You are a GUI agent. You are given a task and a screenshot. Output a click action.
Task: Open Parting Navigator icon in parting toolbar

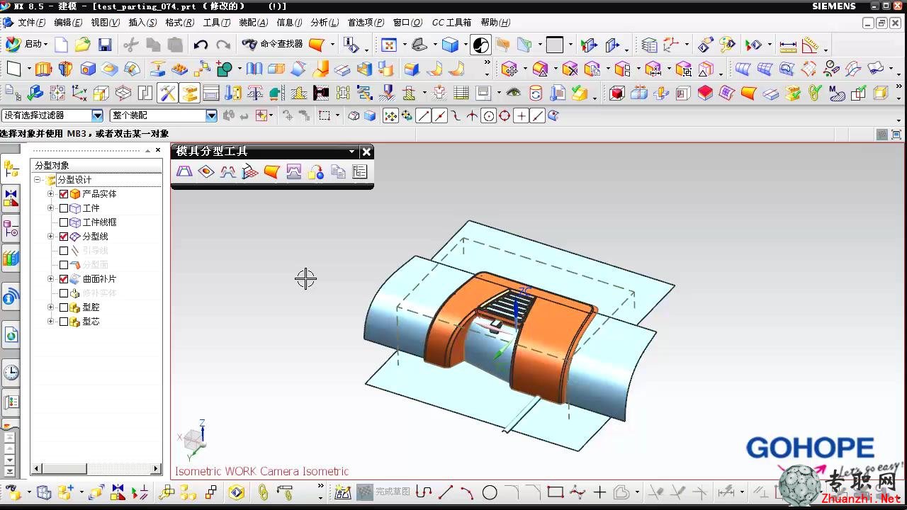[360, 171]
